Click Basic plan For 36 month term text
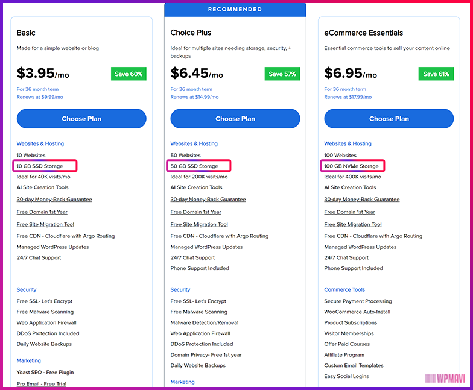473x390 pixels. click(37, 89)
